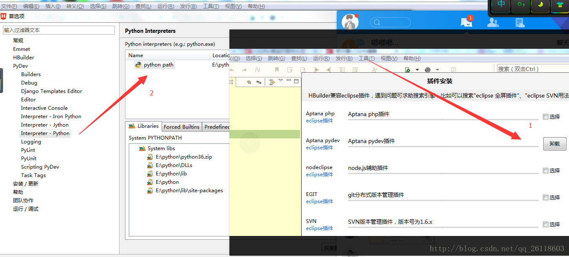Select Interpreter - Python tree item

tap(45, 133)
